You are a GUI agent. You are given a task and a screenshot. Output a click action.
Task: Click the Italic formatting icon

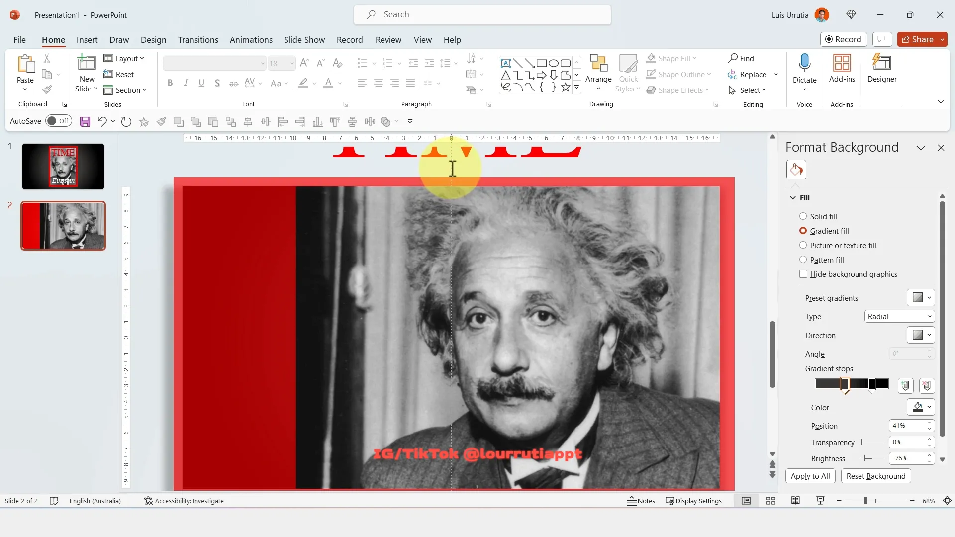(186, 83)
